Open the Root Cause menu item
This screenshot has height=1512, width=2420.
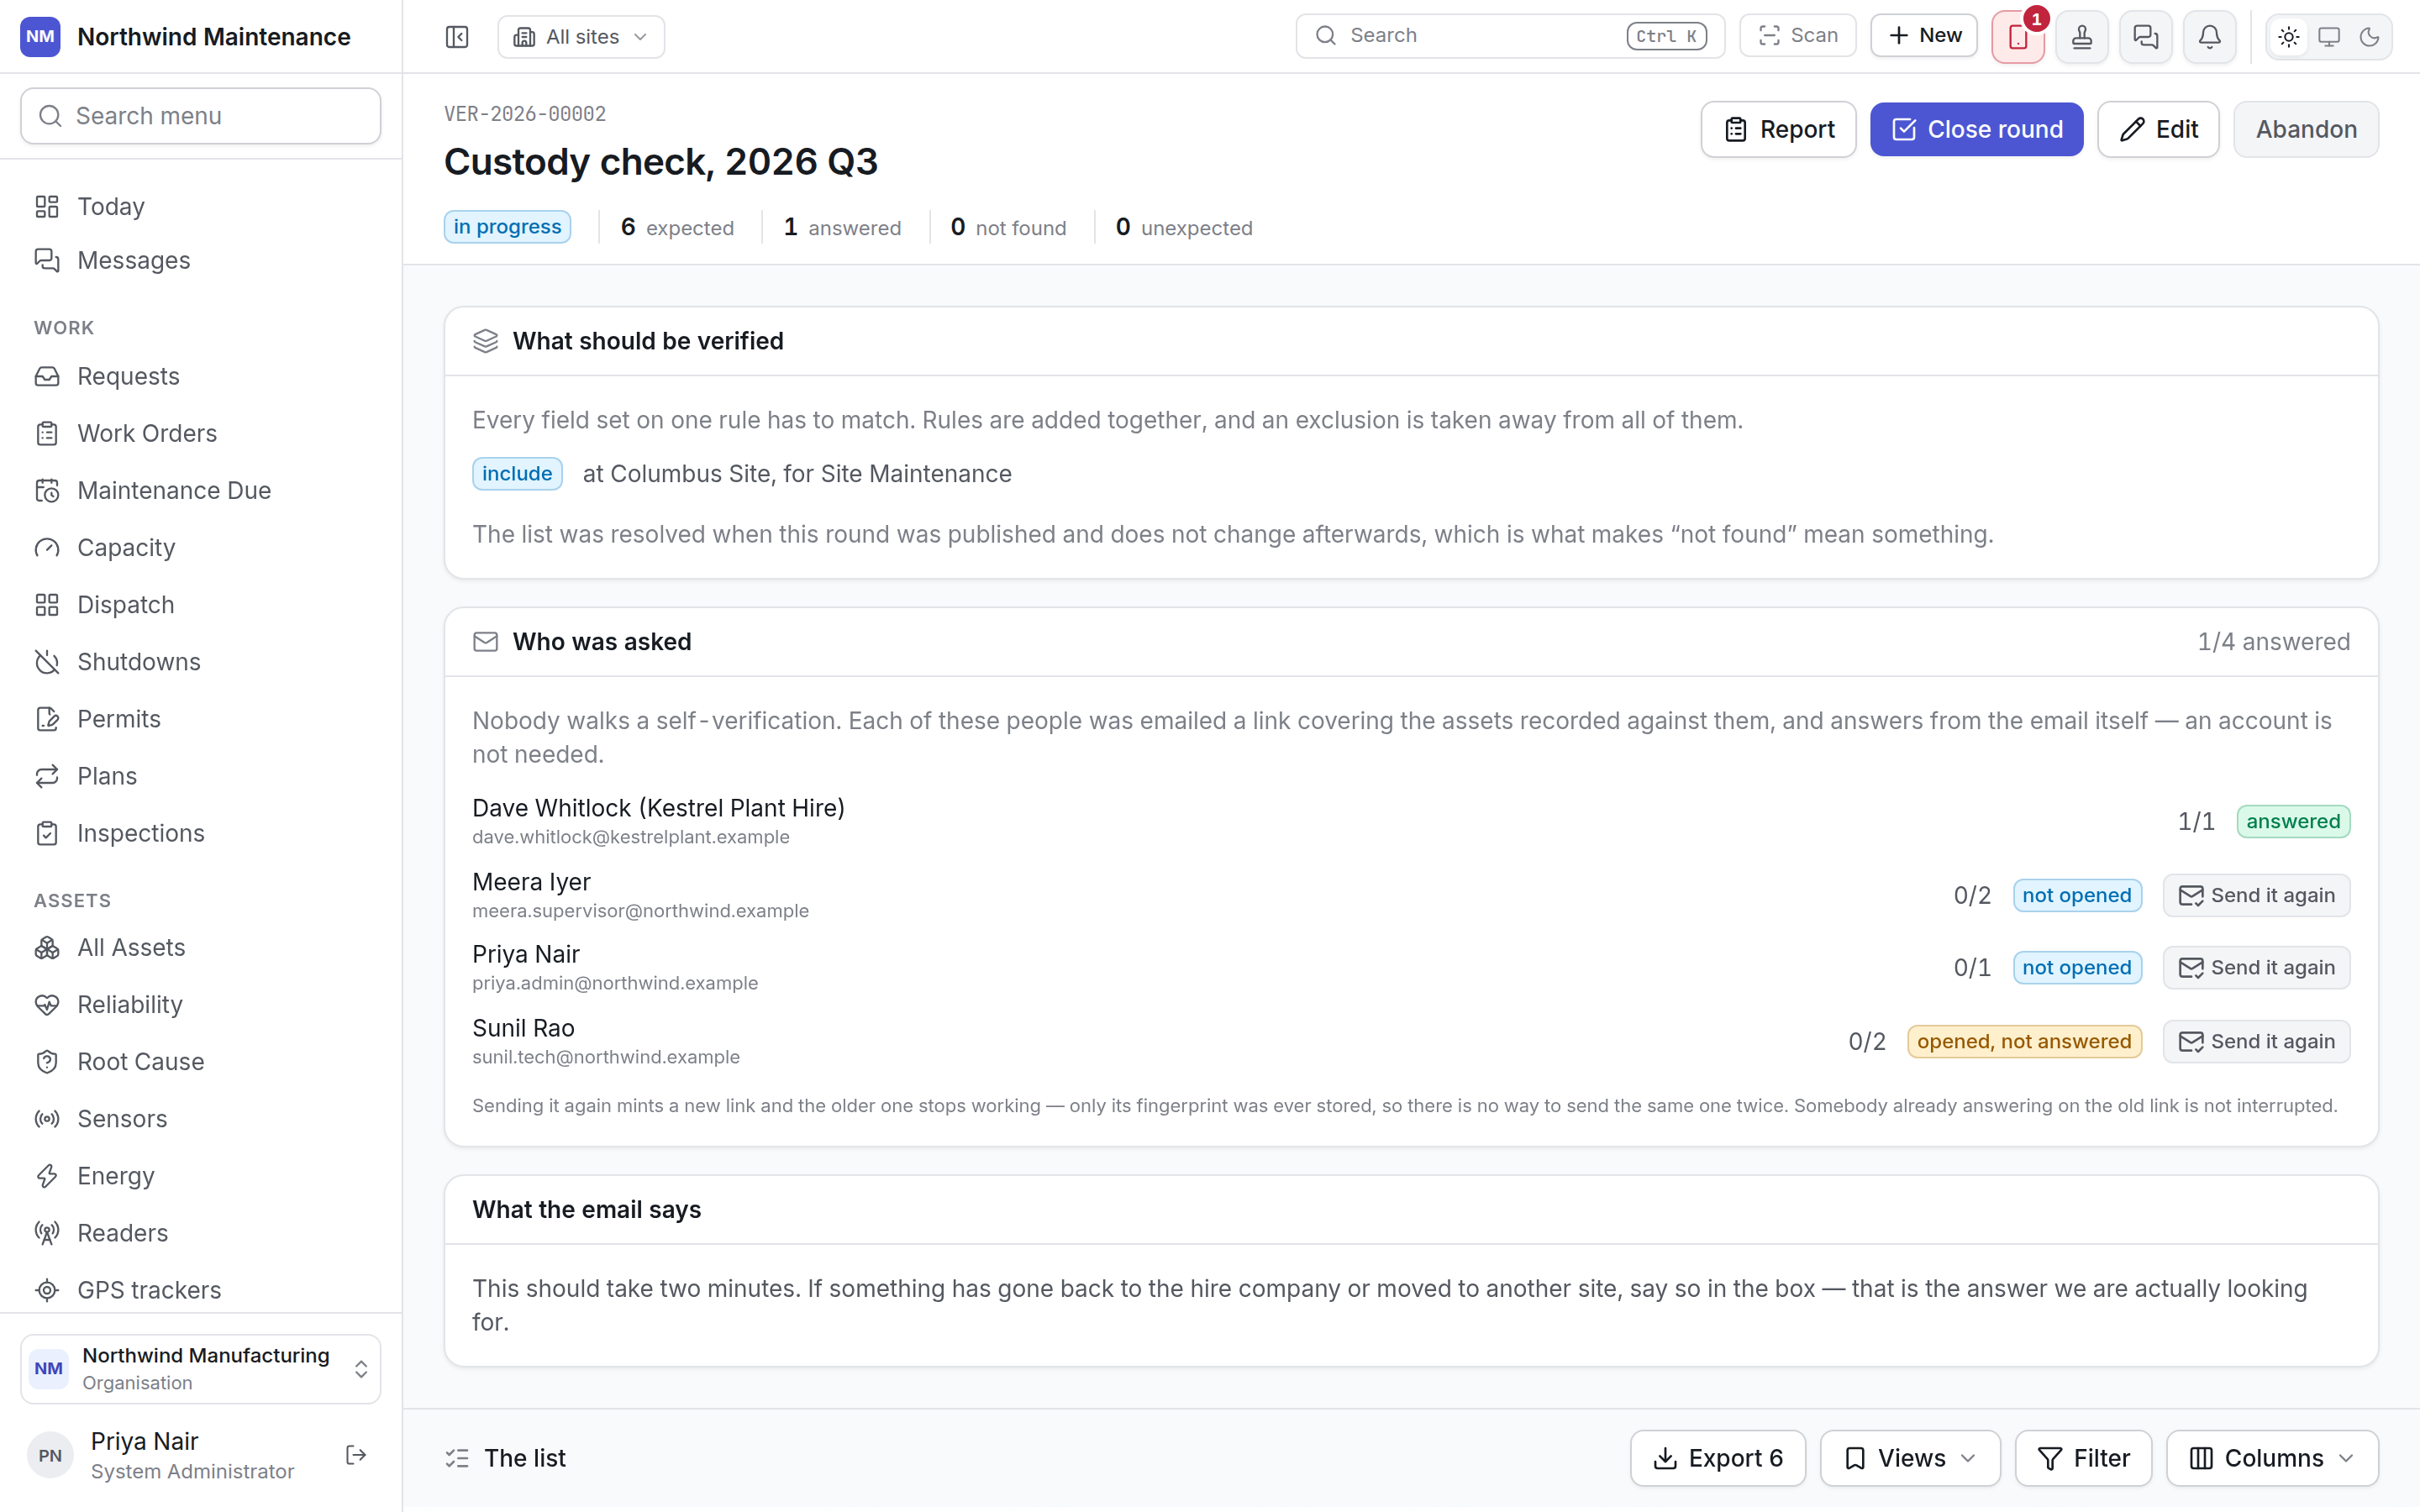(x=201, y=1061)
